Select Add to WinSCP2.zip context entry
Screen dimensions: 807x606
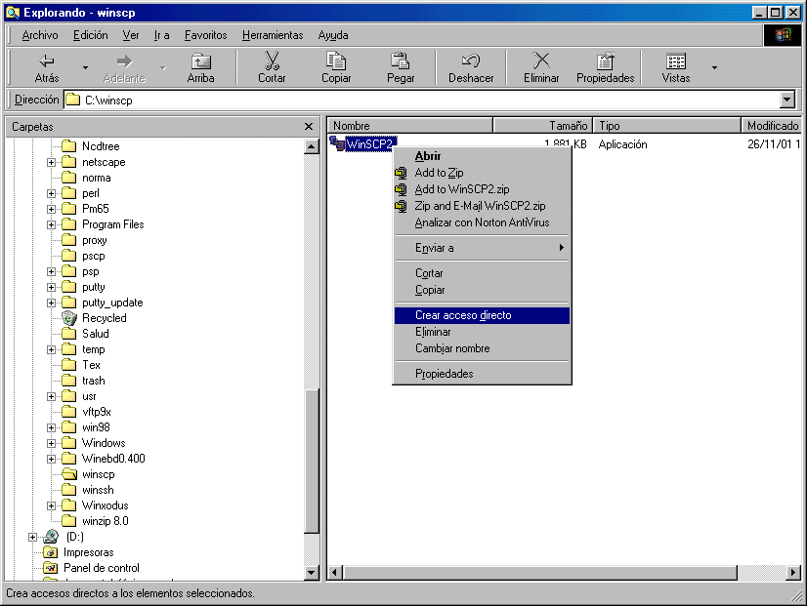[483, 189]
